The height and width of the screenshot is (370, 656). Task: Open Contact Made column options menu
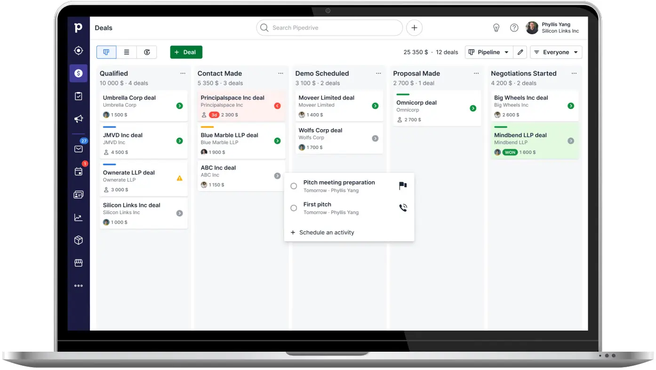click(280, 73)
